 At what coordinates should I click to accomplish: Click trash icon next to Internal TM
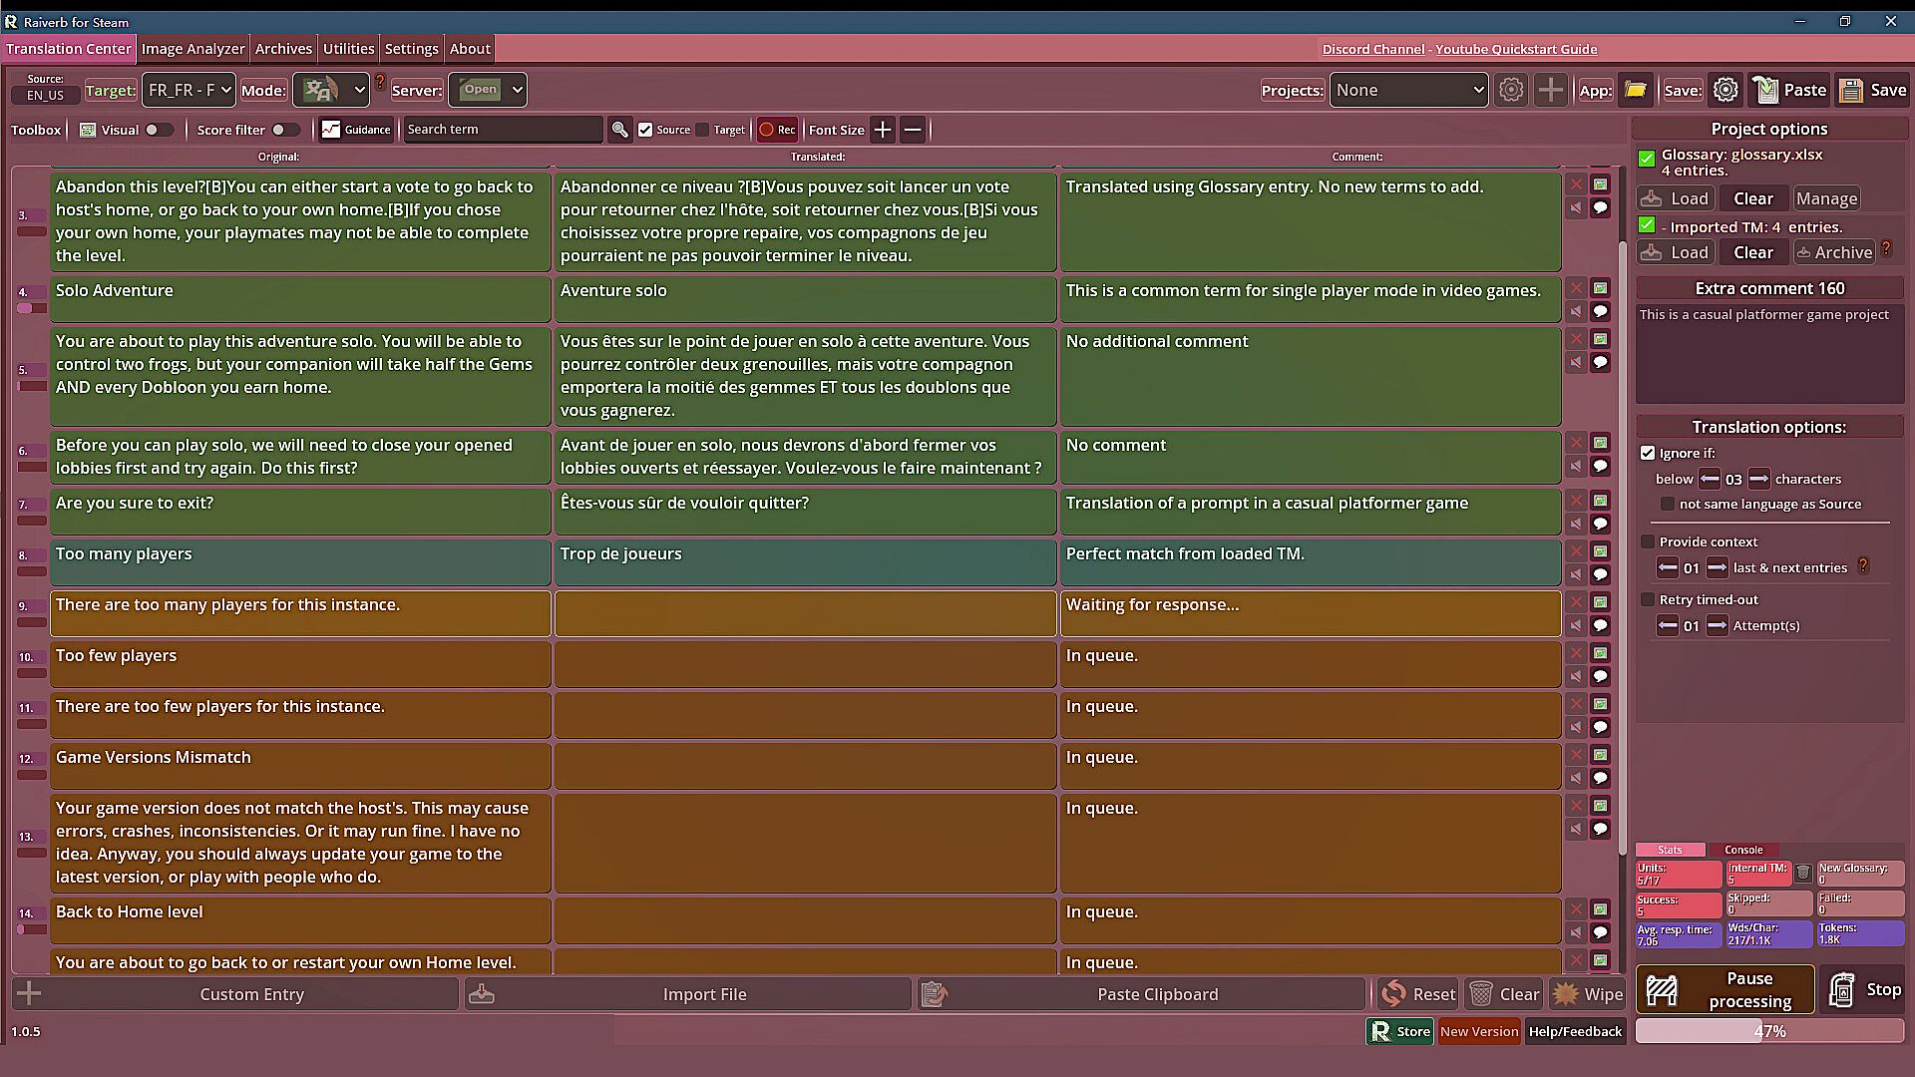[1803, 874]
